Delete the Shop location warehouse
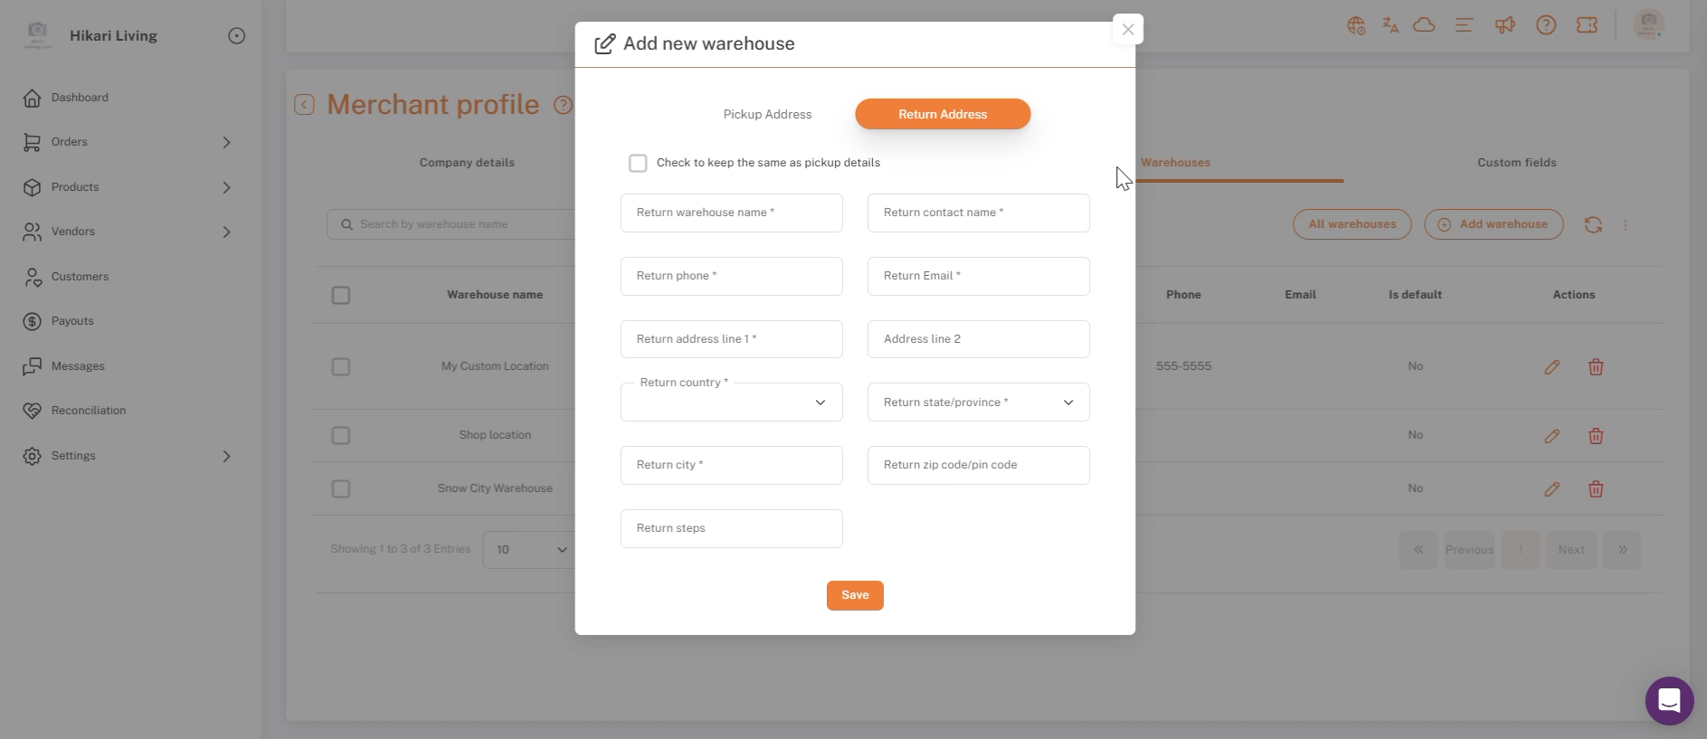1707x739 pixels. 1596,436
